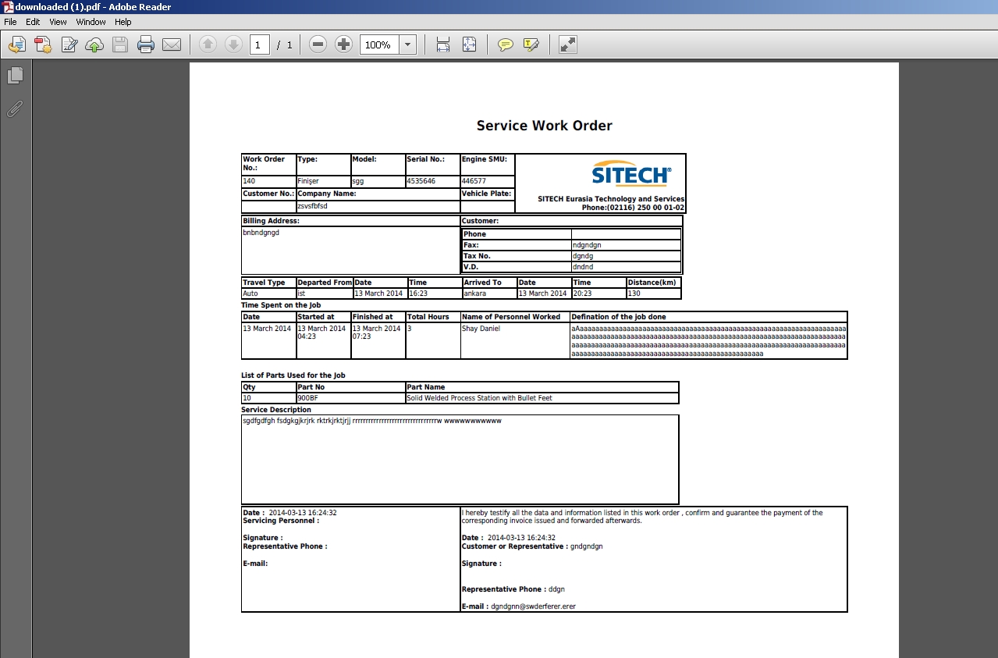Click work order number 140 cell
Screen dimensions: 998x658
tap(268, 181)
